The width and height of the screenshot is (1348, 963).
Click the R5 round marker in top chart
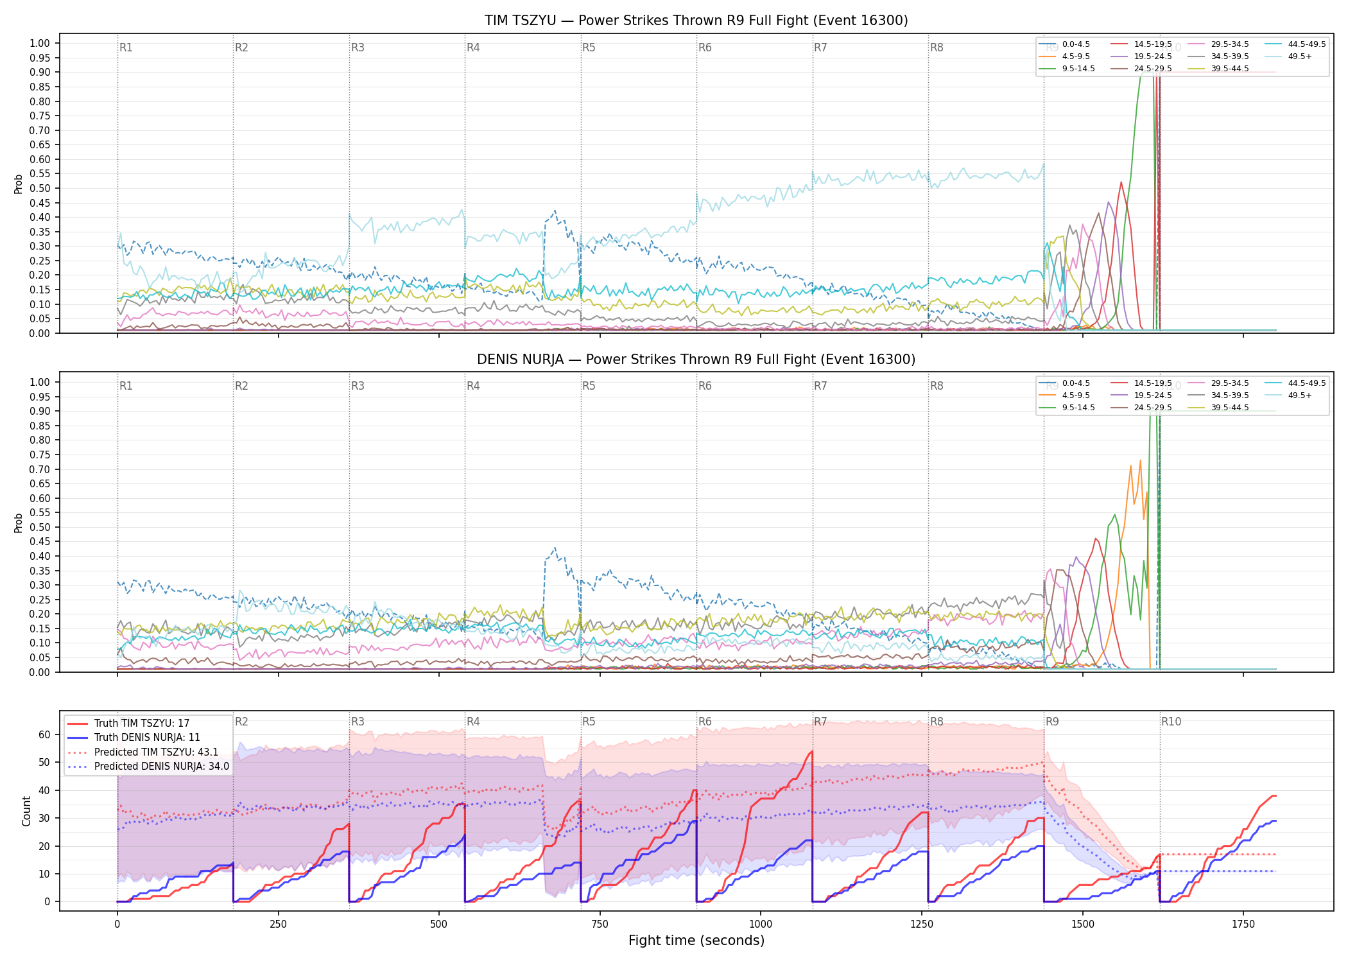pos(589,48)
